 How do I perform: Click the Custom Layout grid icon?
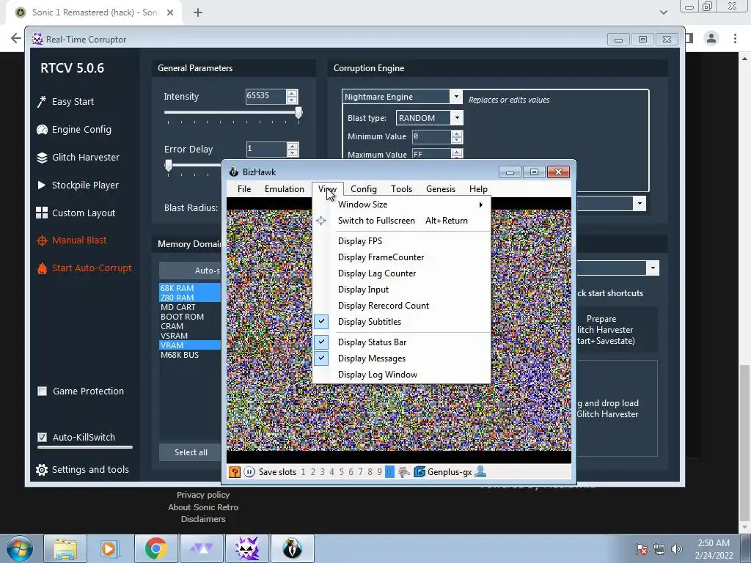pyautogui.click(x=42, y=213)
